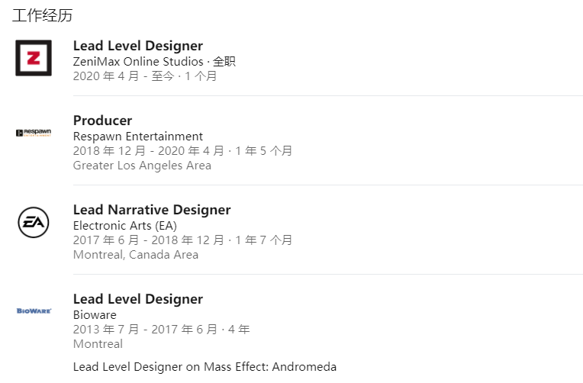The height and width of the screenshot is (383, 583).
Task: Select the Producer job title
Action: point(102,121)
